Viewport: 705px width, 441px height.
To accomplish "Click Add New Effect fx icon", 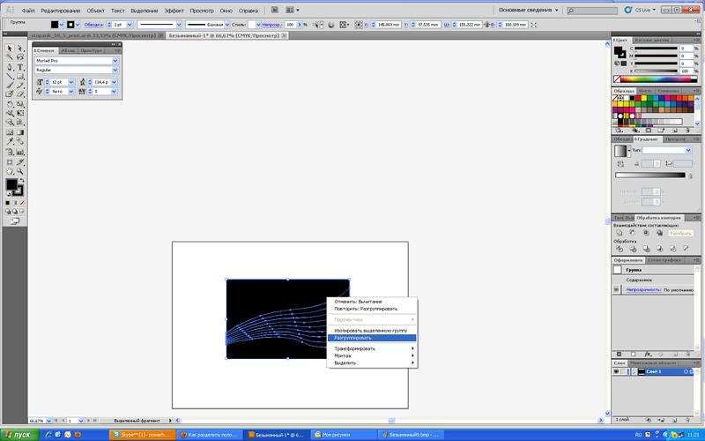I will coord(648,355).
